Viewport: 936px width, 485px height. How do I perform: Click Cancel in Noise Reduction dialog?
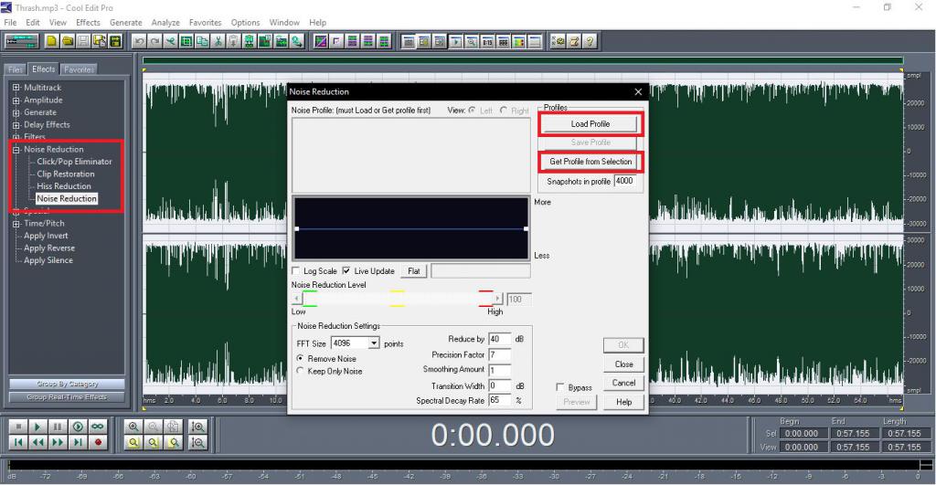(x=623, y=383)
